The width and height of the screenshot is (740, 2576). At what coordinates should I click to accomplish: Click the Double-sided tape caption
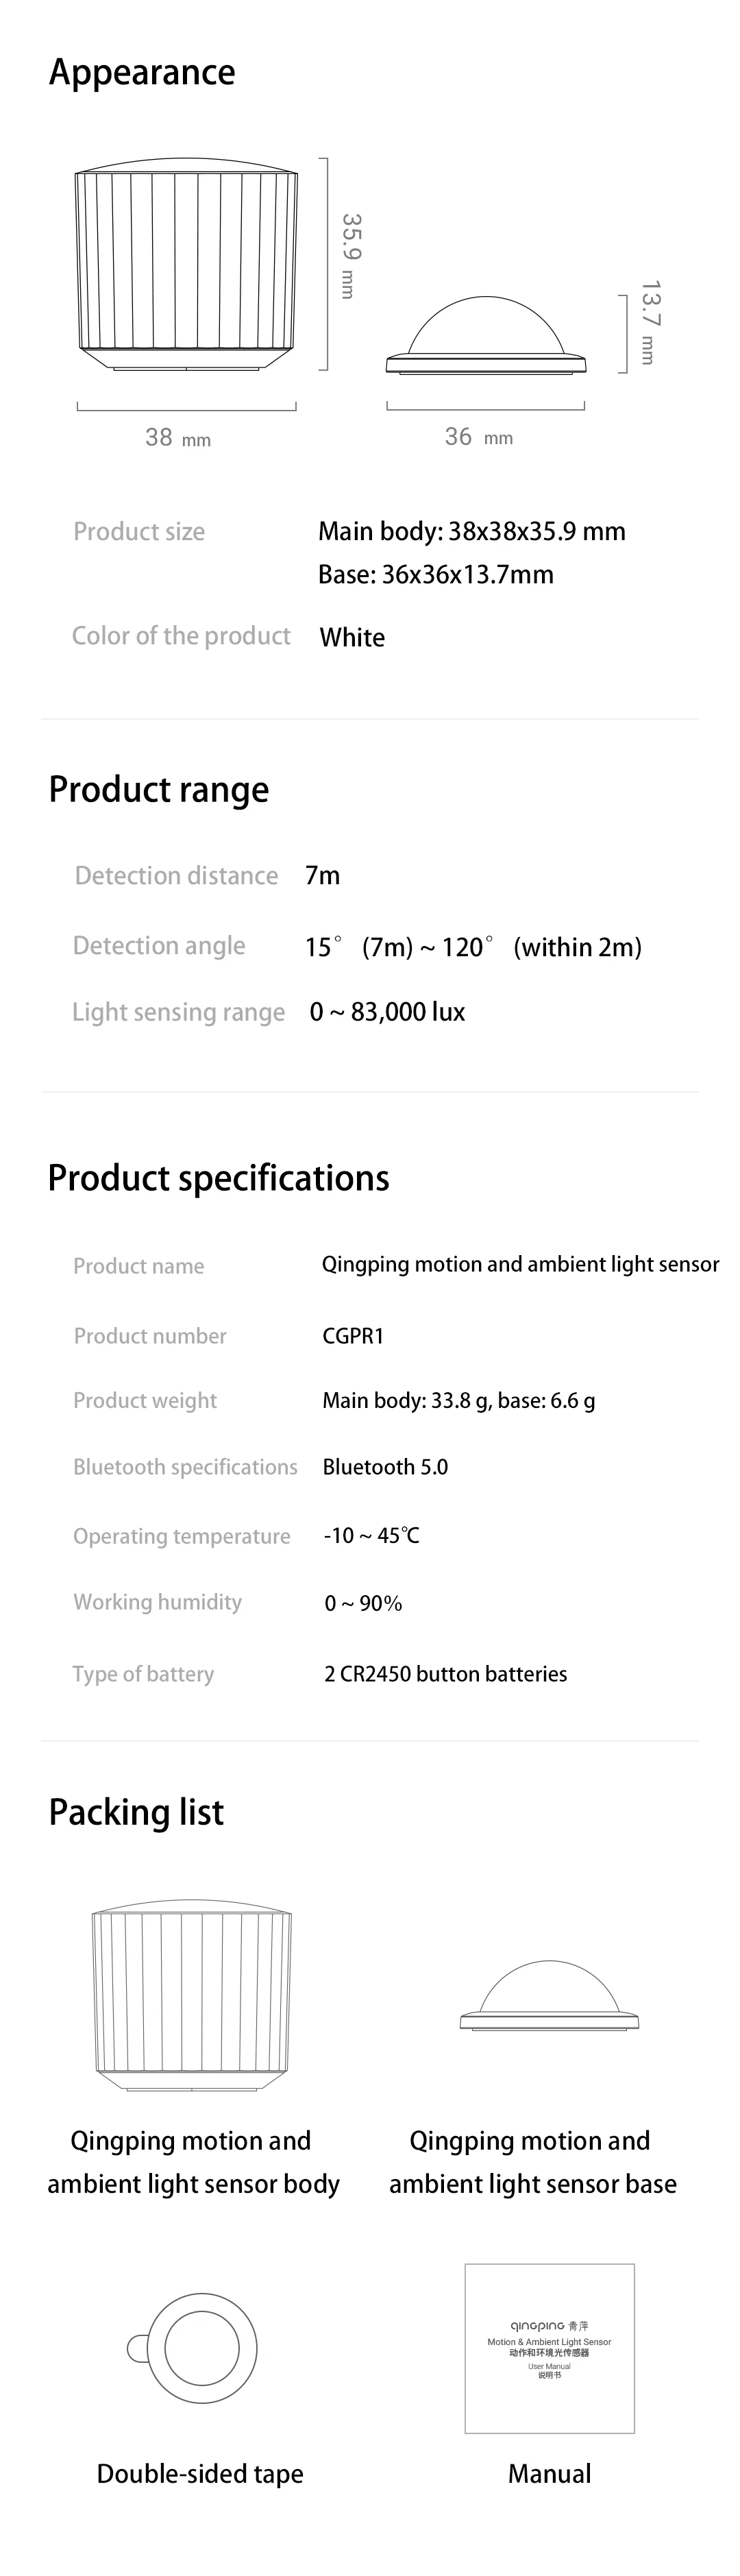(200, 2474)
